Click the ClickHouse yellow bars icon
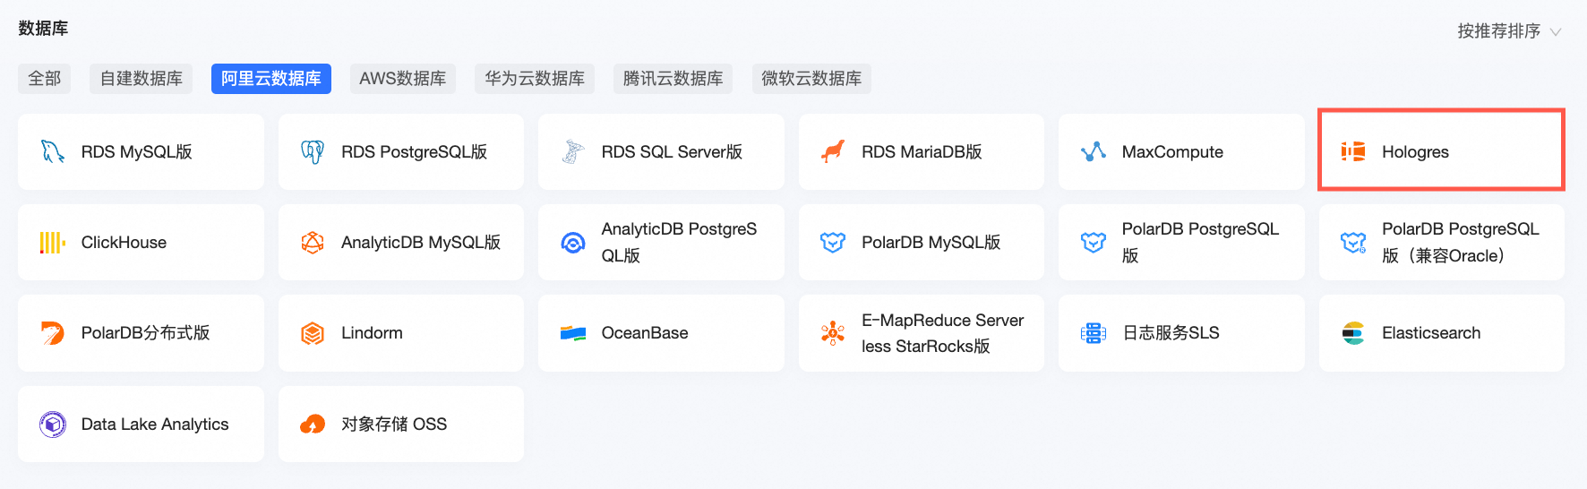The height and width of the screenshot is (489, 1587). tap(52, 243)
